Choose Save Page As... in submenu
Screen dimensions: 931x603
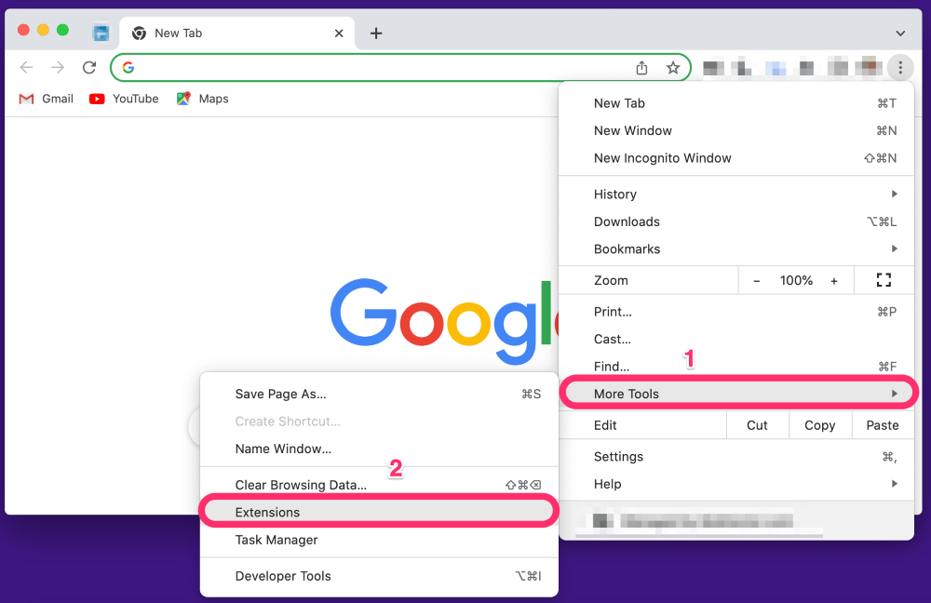[379, 394]
